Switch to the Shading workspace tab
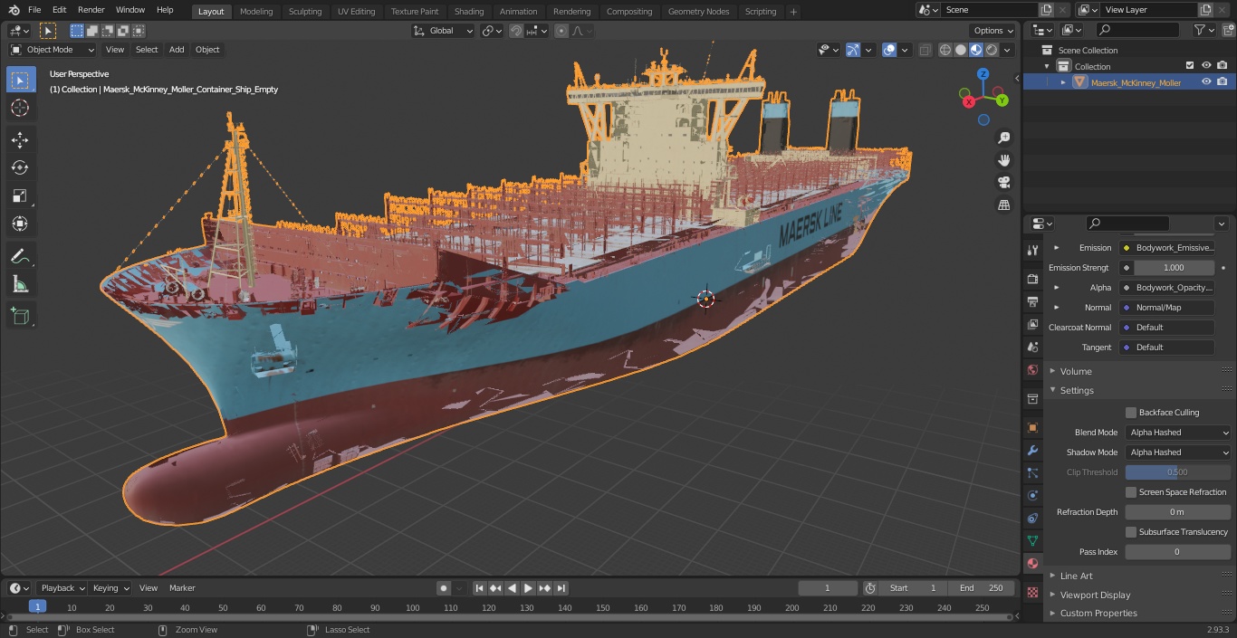 point(469,12)
